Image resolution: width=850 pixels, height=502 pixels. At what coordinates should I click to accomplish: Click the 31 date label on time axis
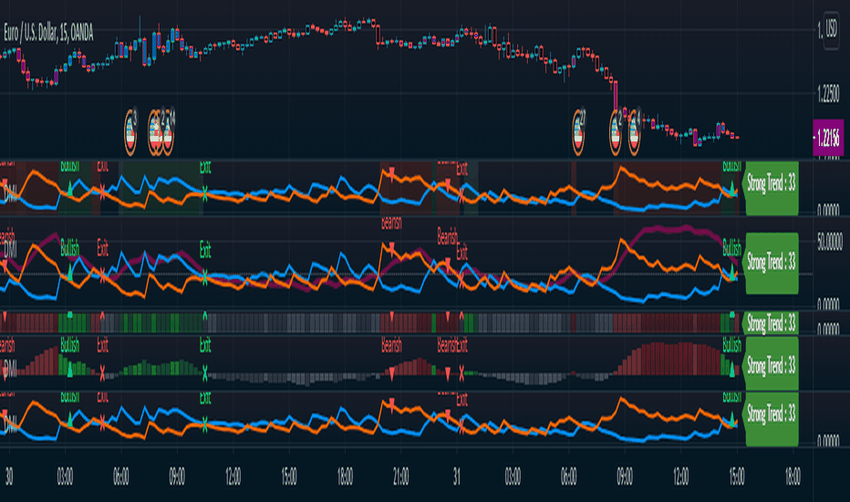pyautogui.click(x=456, y=477)
